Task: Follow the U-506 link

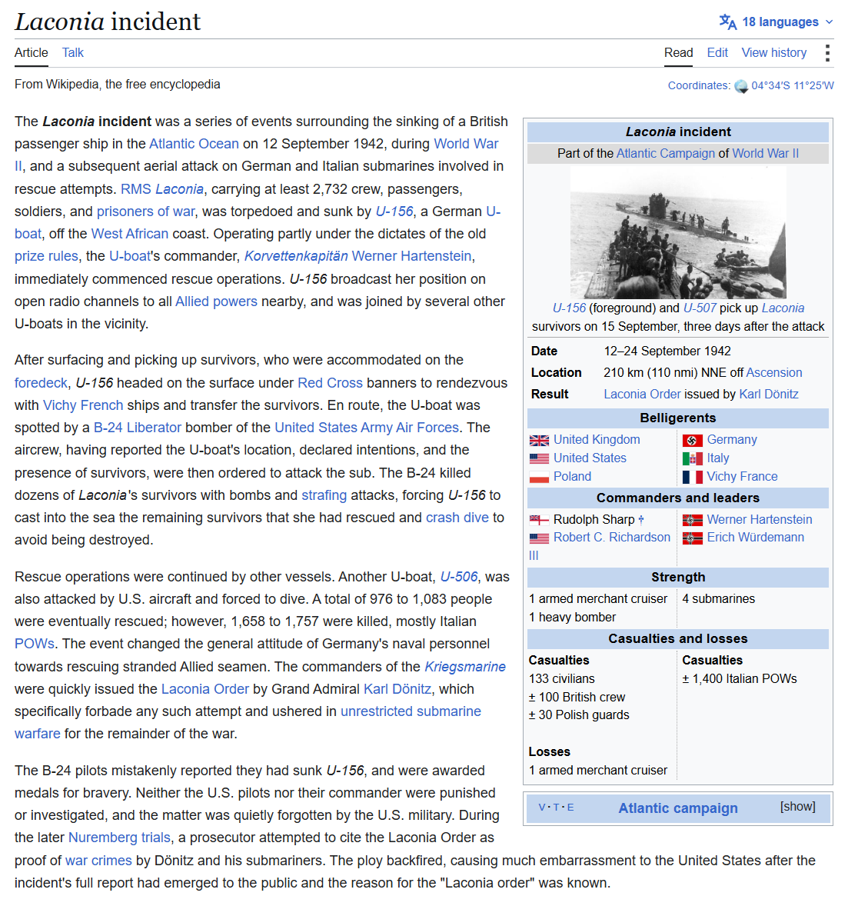Action: [459, 578]
